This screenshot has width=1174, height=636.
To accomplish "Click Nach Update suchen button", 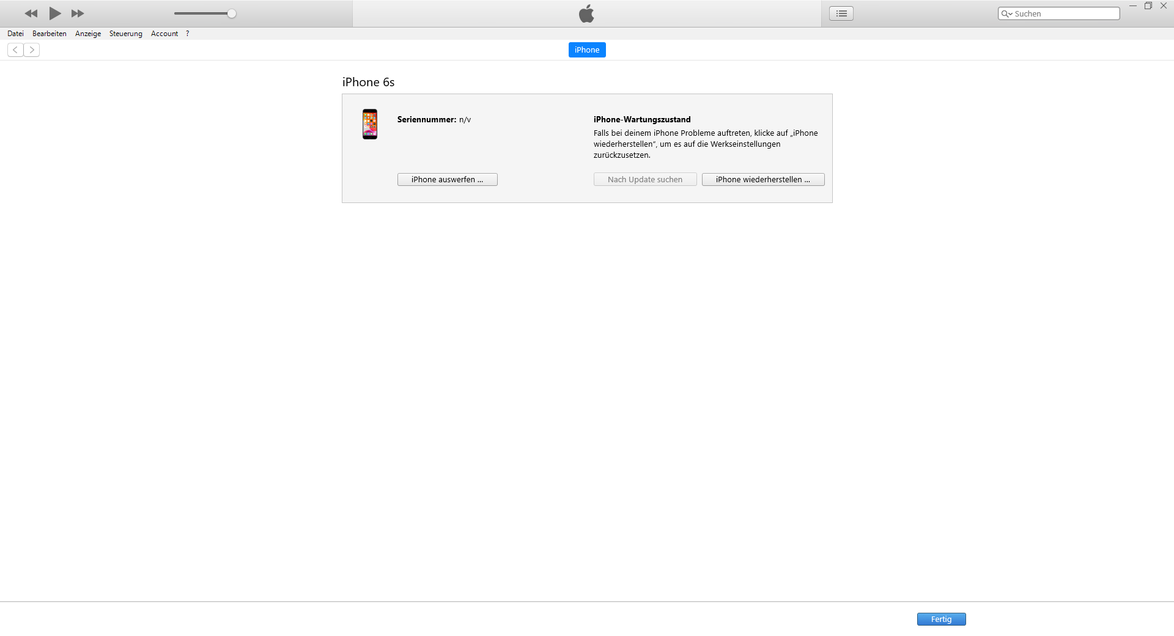I will (x=645, y=180).
